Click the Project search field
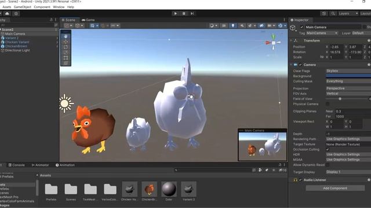 click(213, 170)
